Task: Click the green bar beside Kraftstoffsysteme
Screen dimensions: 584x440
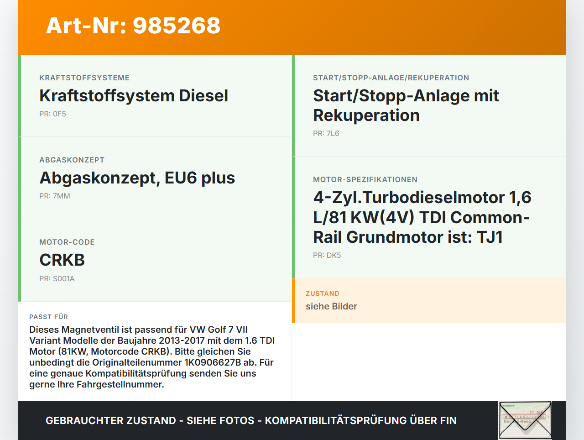Action: pos(19,95)
